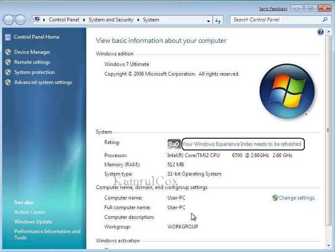This screenshot has width=335, height=252.
Task: Click the Back navigation button
Action: click(x=8, y=20)
